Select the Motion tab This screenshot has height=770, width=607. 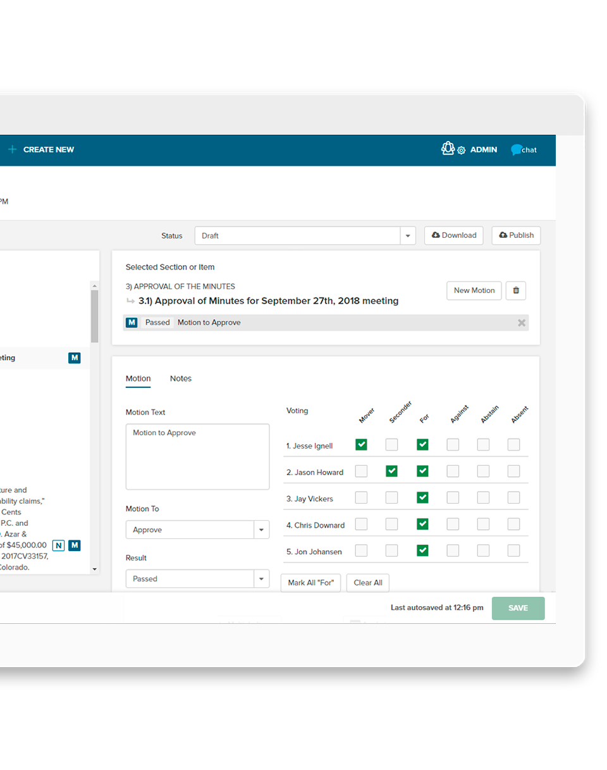[x=138, y=379]
